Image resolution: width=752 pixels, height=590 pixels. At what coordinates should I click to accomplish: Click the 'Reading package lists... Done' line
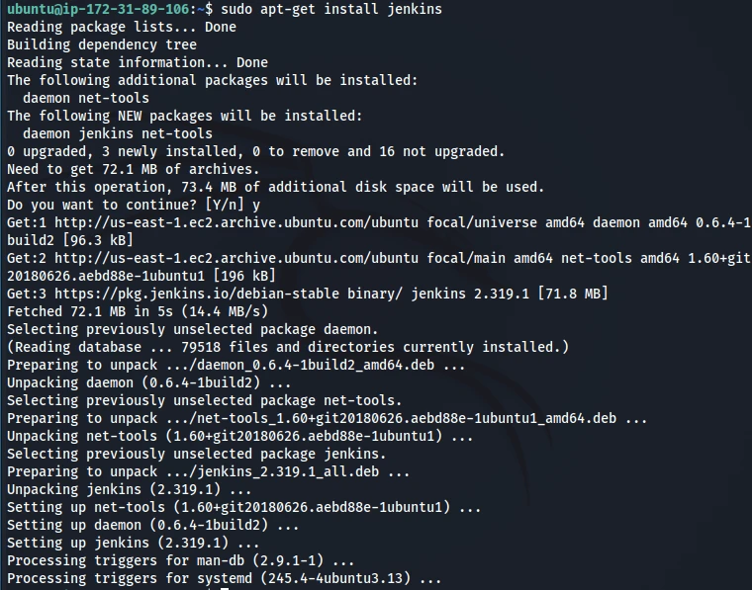(121, 27)
